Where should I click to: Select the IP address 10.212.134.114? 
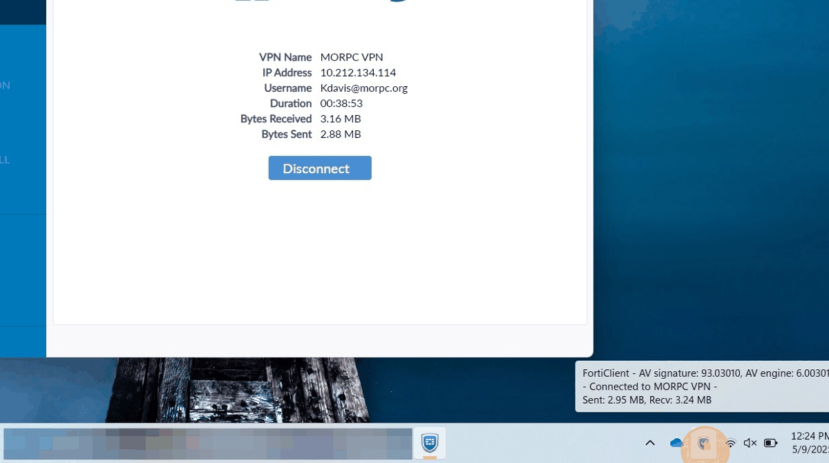(358, 72)
